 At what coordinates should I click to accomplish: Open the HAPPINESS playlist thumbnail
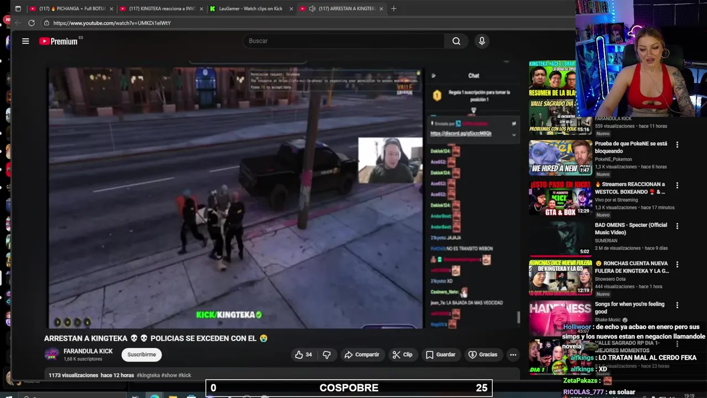tap(560, 318)
